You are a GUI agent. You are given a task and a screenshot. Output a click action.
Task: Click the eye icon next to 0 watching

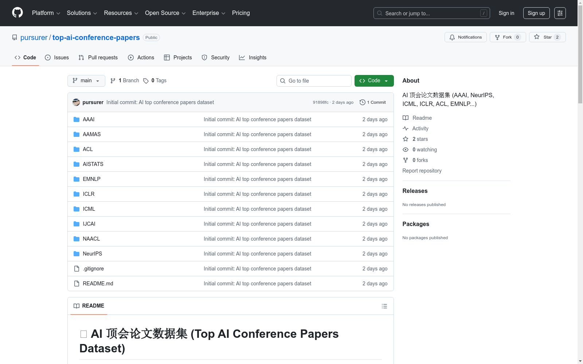click(406, 150)
